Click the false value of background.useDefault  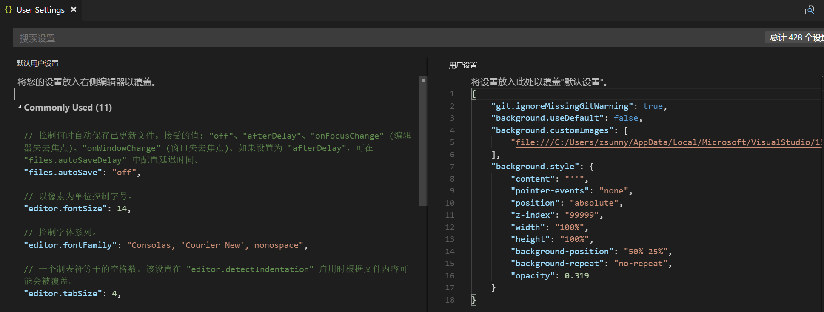[626, 118]
